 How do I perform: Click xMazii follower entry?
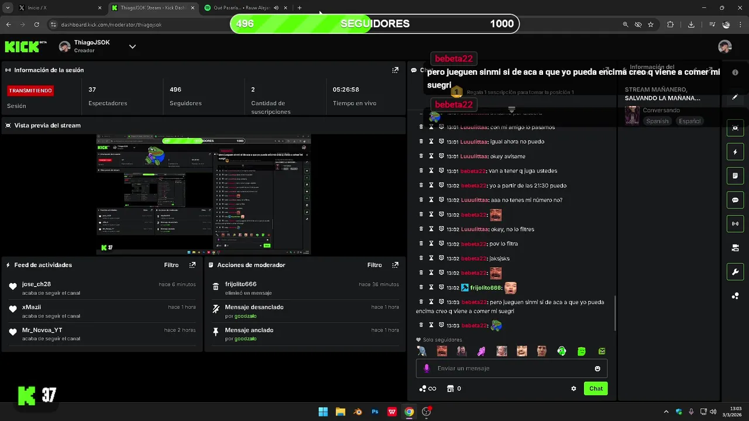point(102,311)
